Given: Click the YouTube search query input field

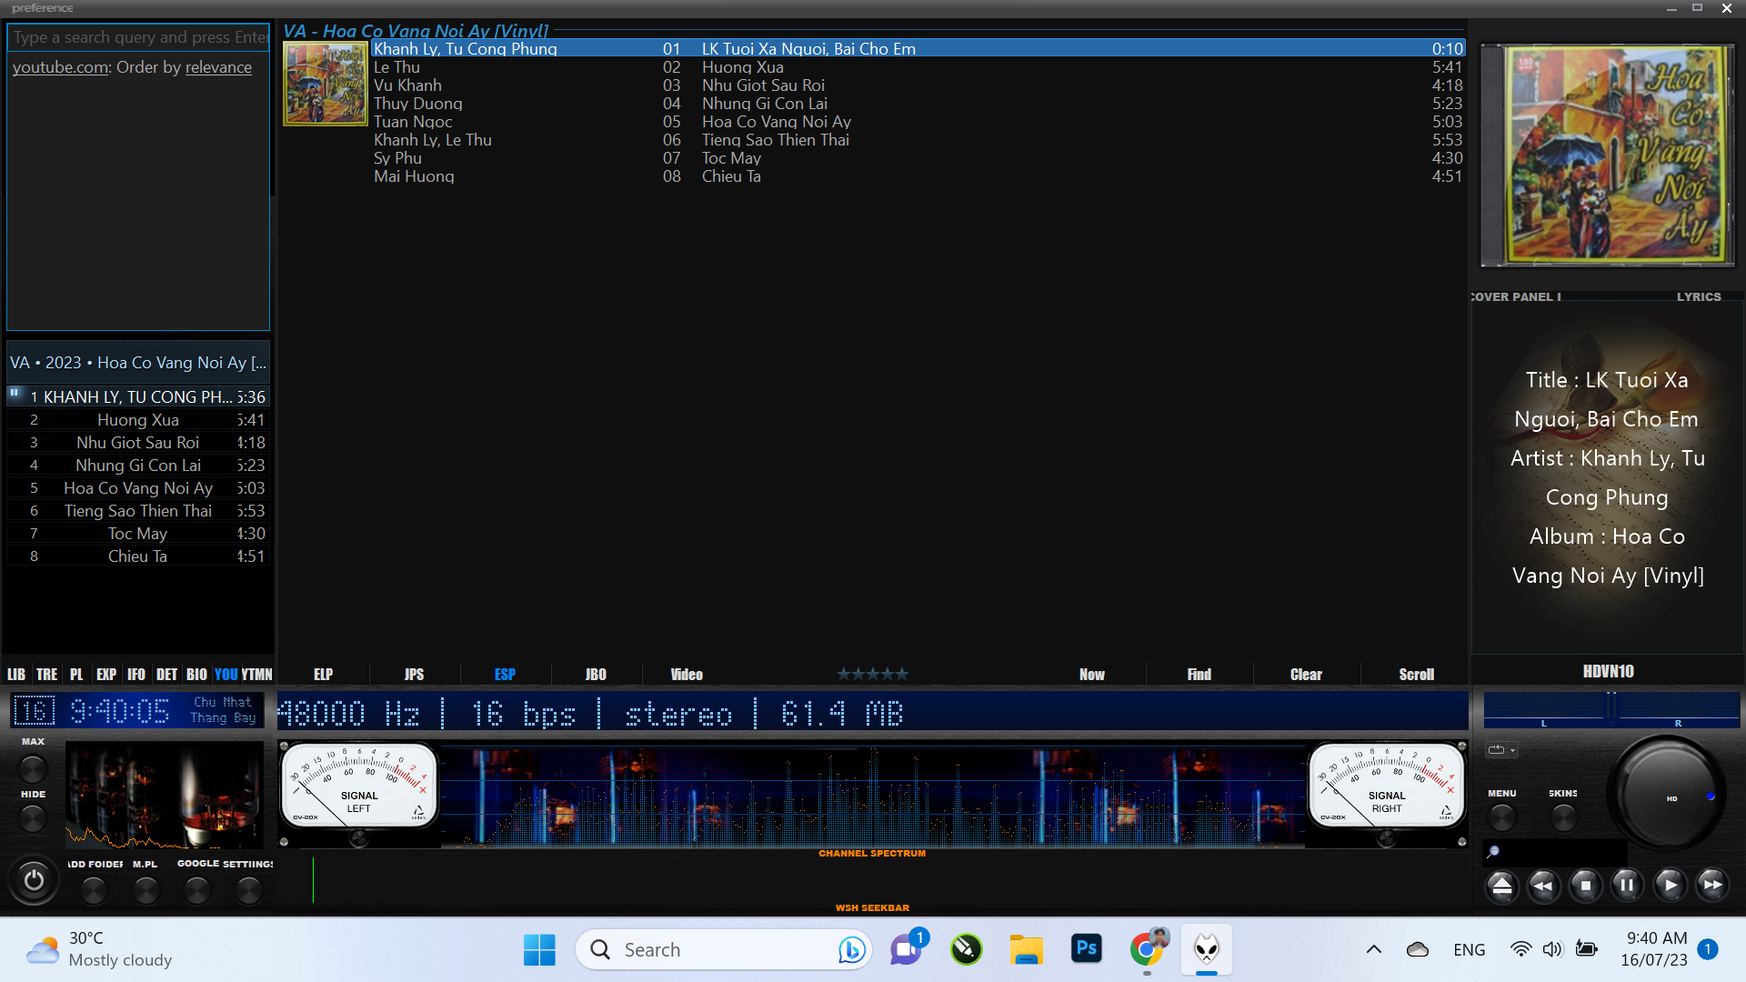Looking at the screenshot, I should pyautogui.click(x=138, y=37).
